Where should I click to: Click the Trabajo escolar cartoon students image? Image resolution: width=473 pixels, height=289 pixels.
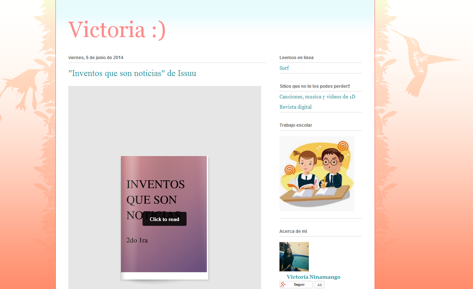(317, 174)
